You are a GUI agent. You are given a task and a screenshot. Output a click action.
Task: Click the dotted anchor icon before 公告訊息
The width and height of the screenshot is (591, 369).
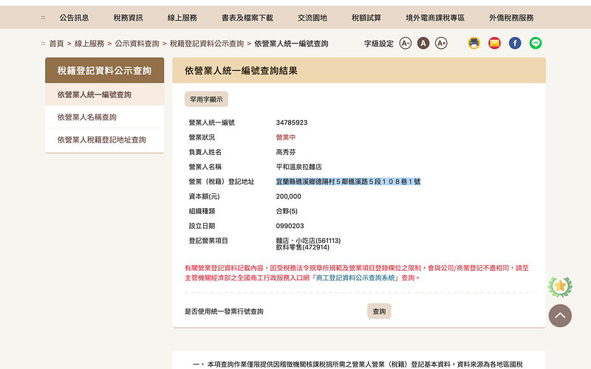tap(43, 18)
